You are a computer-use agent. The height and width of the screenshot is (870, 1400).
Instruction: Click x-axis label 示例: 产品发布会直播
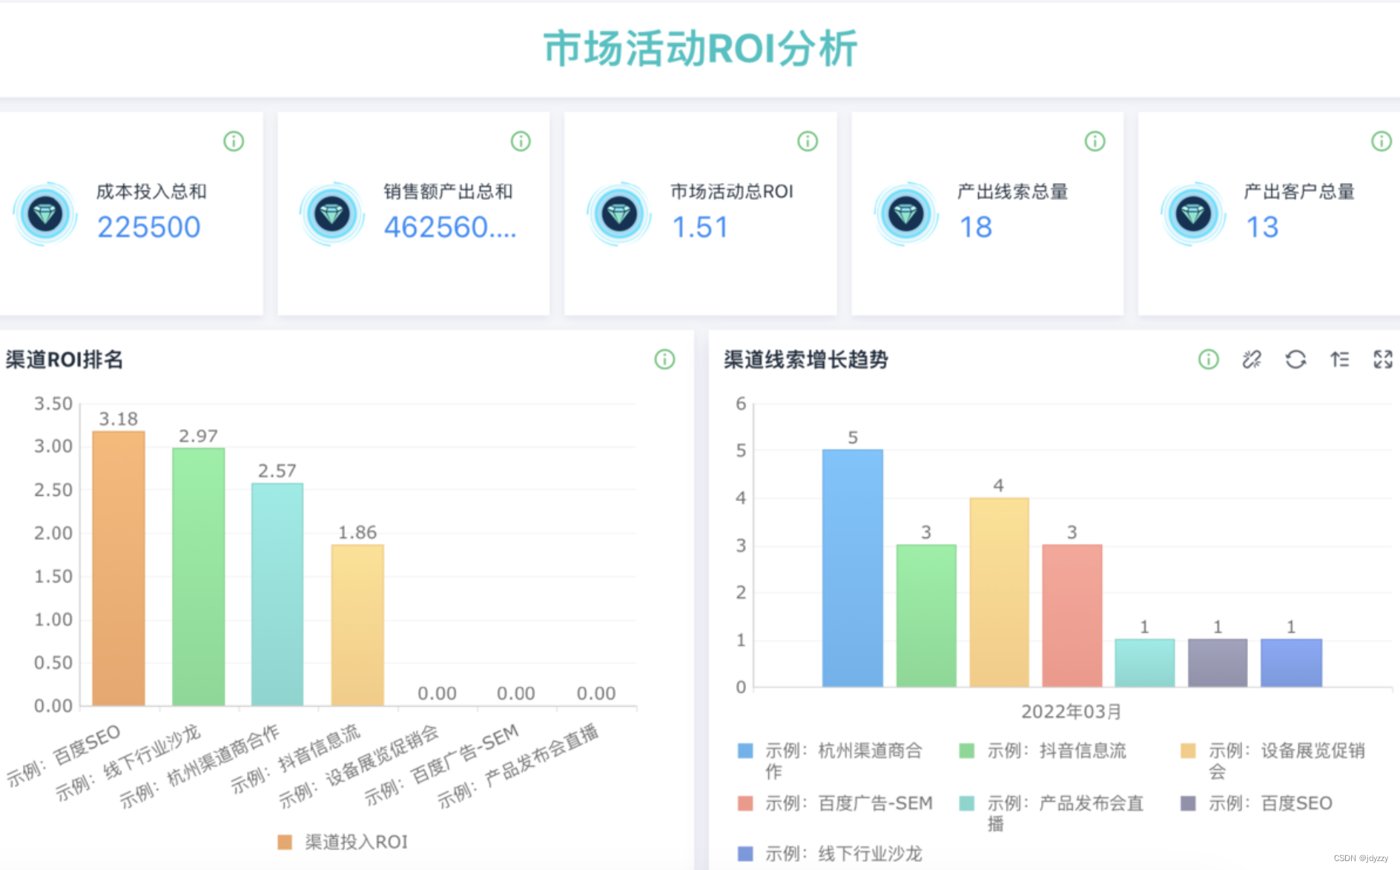click(x=518, y=766)
